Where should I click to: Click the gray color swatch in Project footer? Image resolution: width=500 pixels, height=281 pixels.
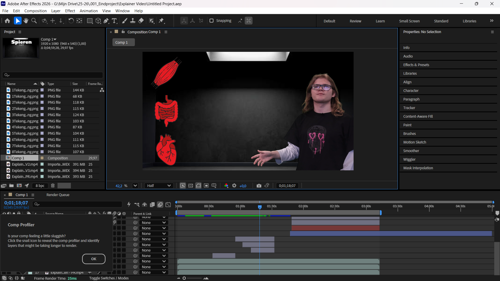pos(64,186)
